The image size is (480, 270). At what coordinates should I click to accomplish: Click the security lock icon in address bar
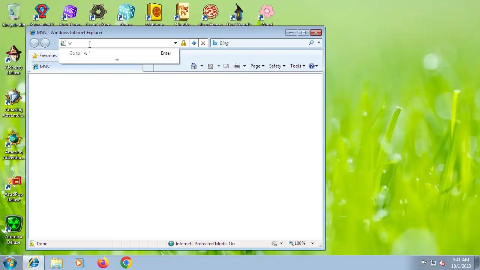coord(183,43)
